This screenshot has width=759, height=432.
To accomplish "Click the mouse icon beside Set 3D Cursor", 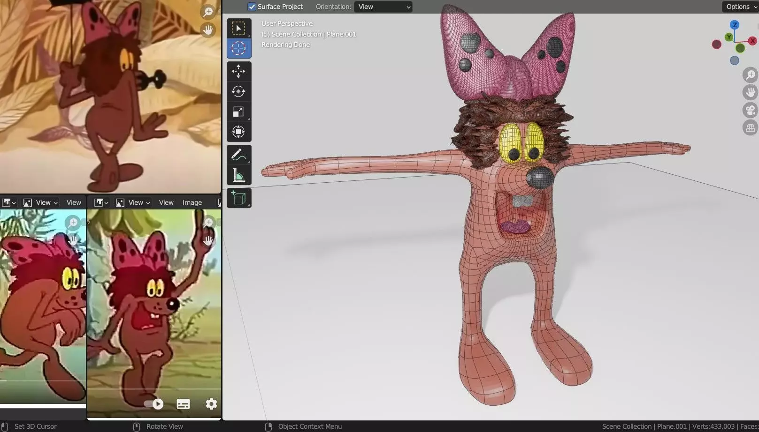I will pyautogui.click(x=4, y=426).
